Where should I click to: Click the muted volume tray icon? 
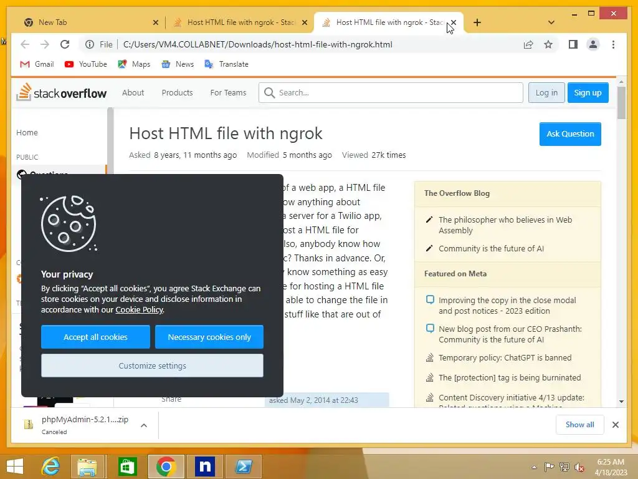(x=579, y=467)
